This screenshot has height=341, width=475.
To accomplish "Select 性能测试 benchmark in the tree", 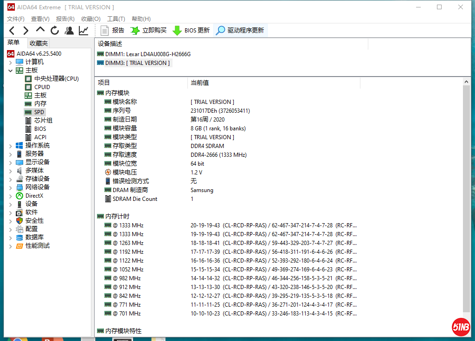I will (x=37, y=246).
